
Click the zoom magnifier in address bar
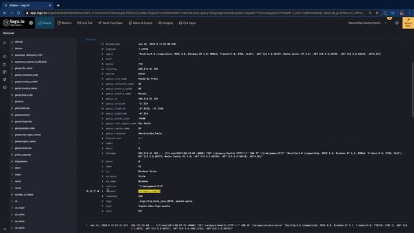370,13
